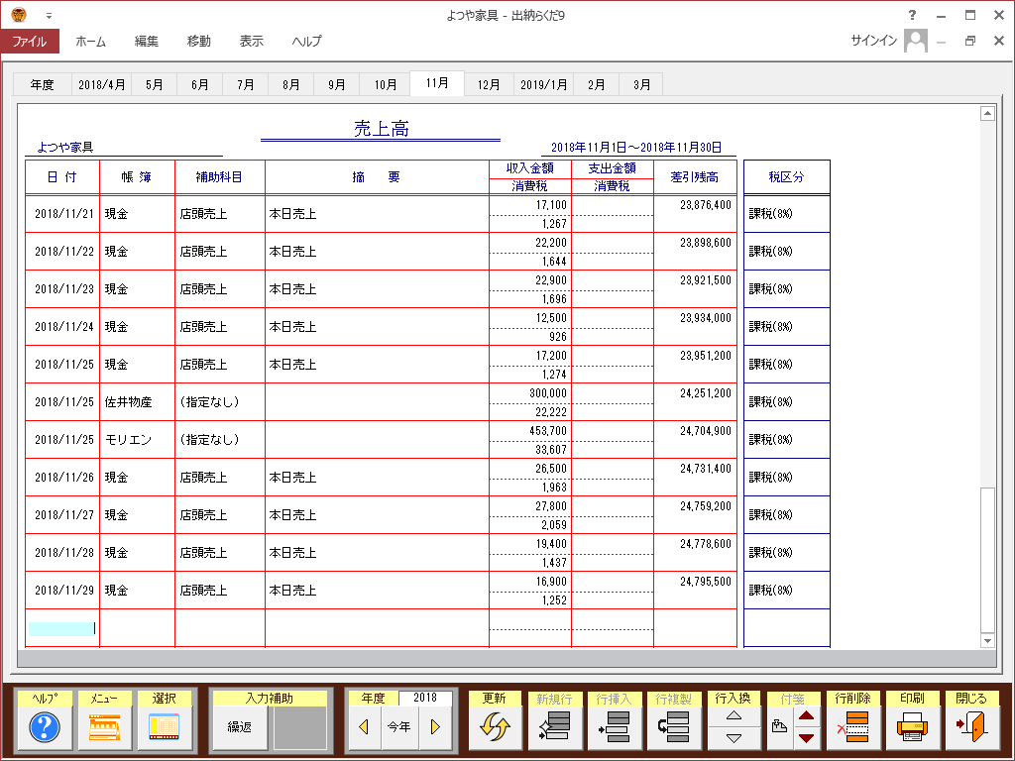
Task: Switch to the 6月 tab
Action: point(200,85)
